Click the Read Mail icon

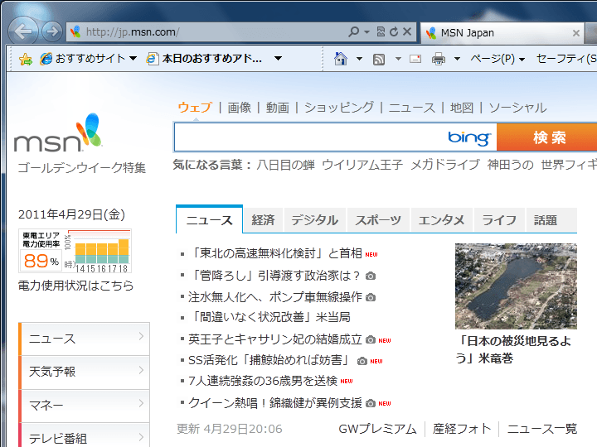tap(415, 59)
